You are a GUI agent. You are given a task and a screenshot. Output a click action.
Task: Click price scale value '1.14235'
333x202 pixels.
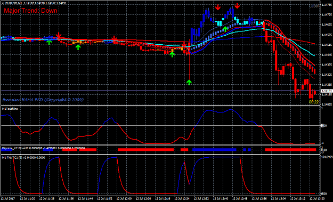[327, 85]
